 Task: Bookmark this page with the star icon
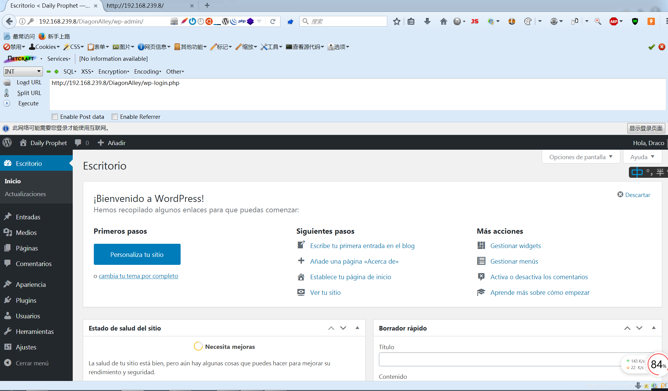[397, 21]
